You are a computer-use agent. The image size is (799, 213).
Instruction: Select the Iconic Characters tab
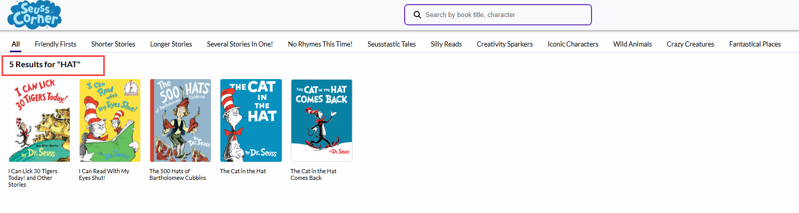click(x=573, y=44)
